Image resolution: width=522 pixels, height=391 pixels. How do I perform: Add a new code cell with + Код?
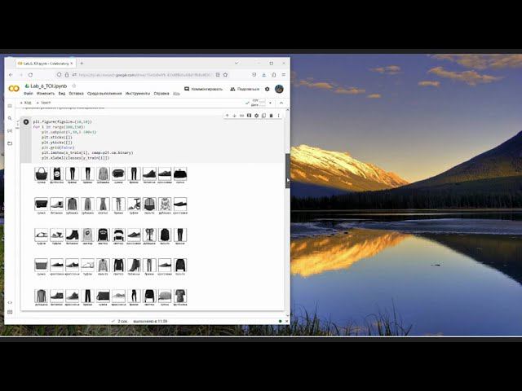point(25,103)
